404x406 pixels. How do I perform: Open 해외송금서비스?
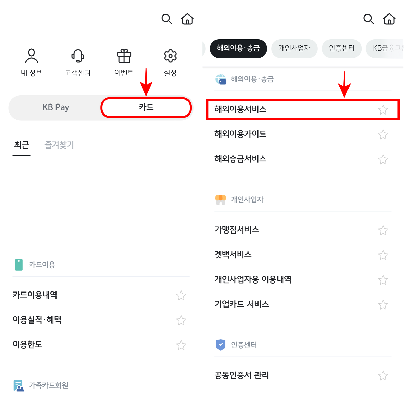tap(240, 159)
